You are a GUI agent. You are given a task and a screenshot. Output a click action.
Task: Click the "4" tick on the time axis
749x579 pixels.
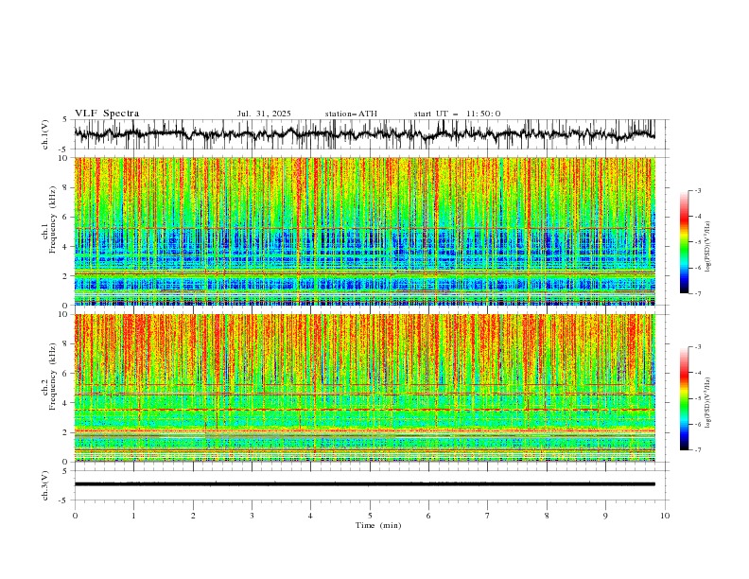pyautogui.click(x=310, y=516)
